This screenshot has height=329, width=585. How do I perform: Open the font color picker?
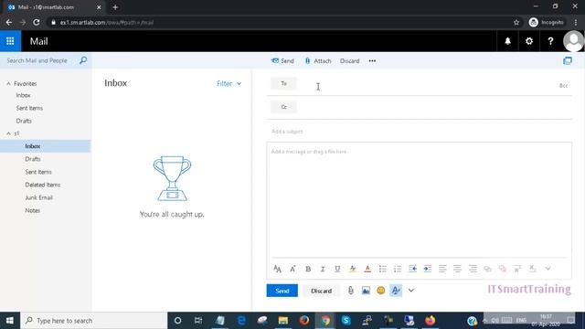click(x=367, y=269)
